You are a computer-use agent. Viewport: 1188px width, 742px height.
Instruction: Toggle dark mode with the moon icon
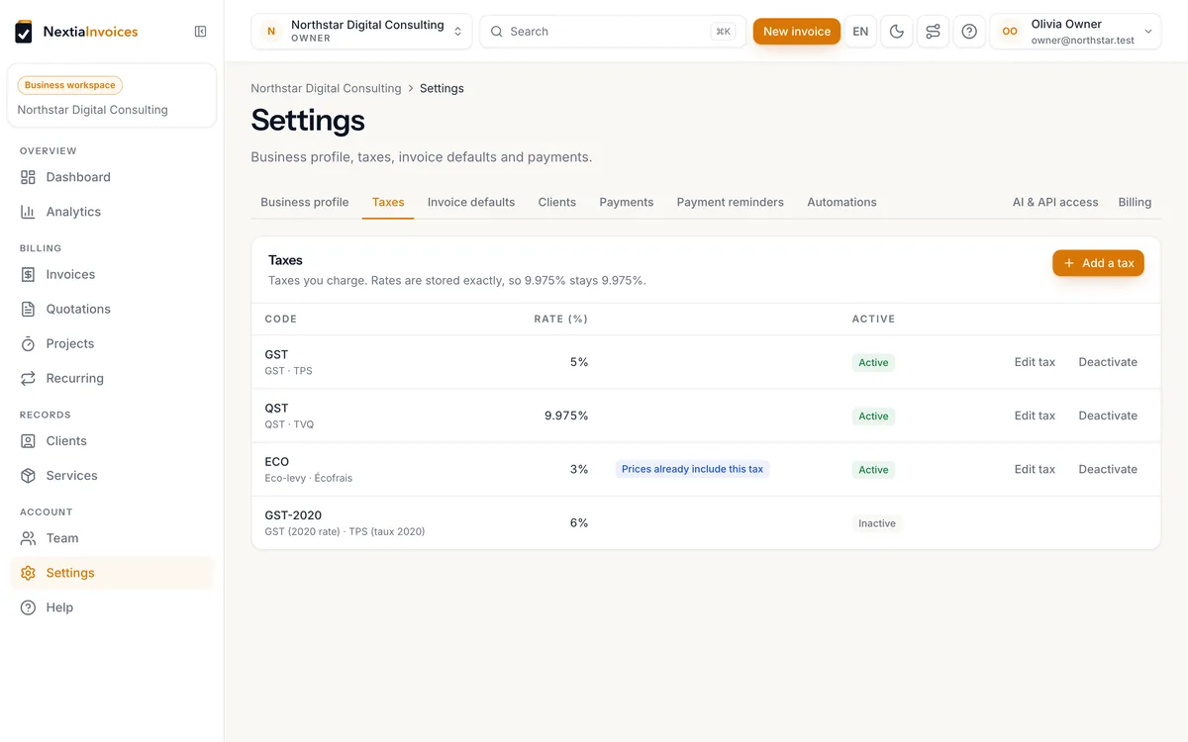(x=897, y=32)
